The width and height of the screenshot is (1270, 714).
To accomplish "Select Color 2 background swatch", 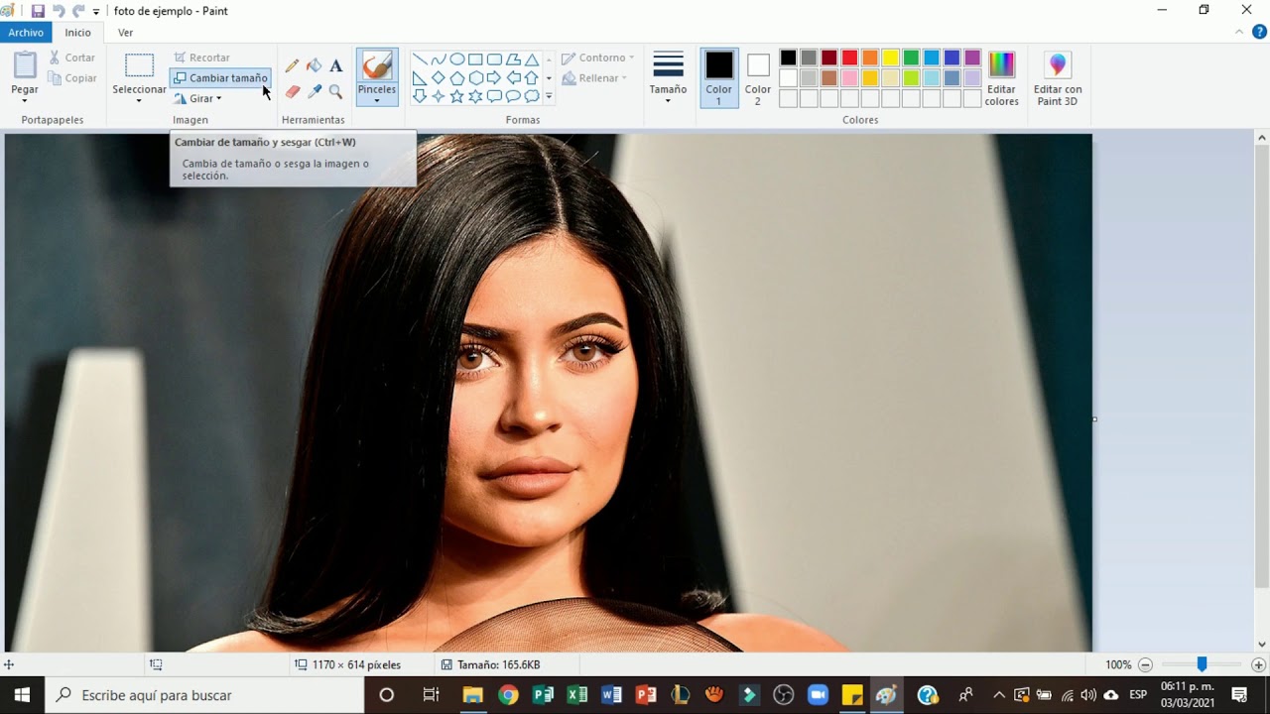I will (x=758, y=78).
